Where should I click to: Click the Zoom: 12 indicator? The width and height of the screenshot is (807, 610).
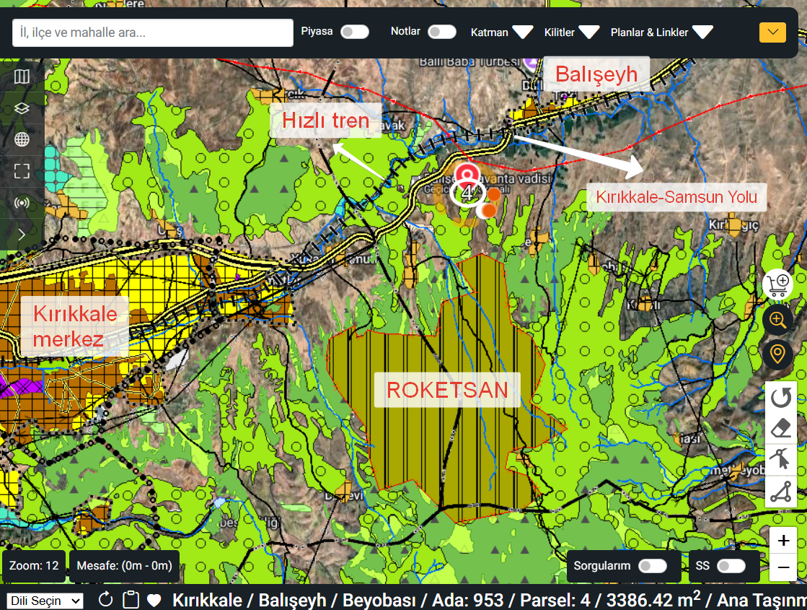(34, 566)
